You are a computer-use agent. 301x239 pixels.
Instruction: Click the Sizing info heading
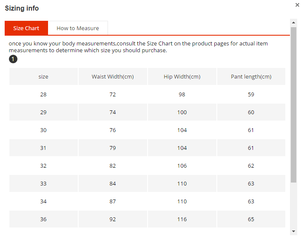pyautogui.click(x=22, y=8)
